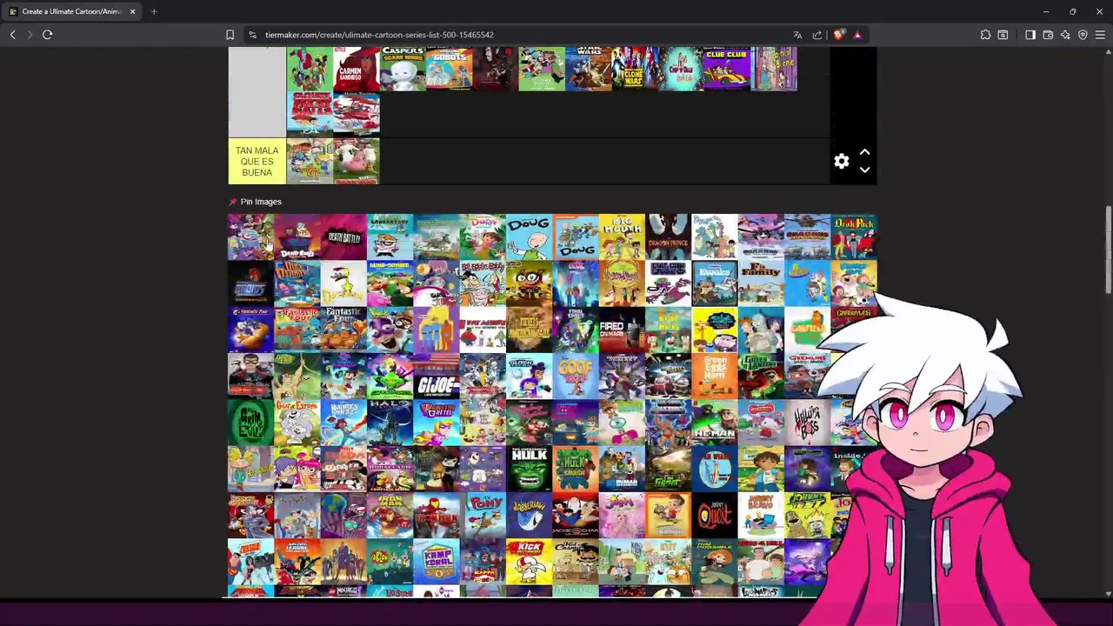Pick the Dead End cartoon image

pos(297,236)
